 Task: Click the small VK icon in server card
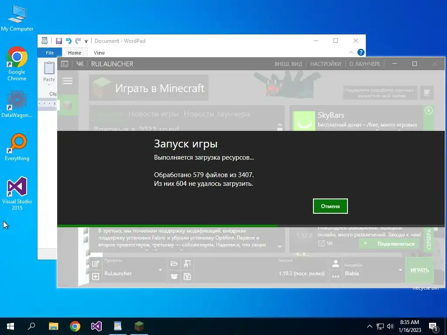330,243
